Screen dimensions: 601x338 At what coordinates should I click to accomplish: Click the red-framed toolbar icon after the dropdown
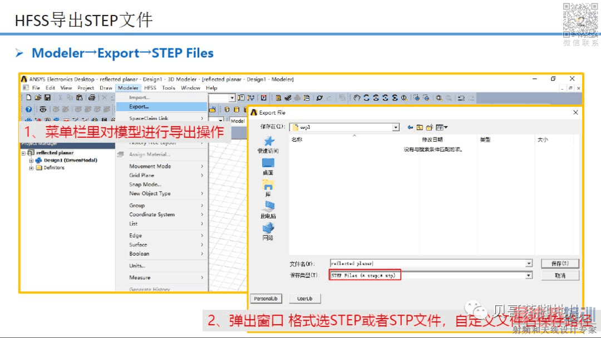pyautogui.click(x=264, y=98)
